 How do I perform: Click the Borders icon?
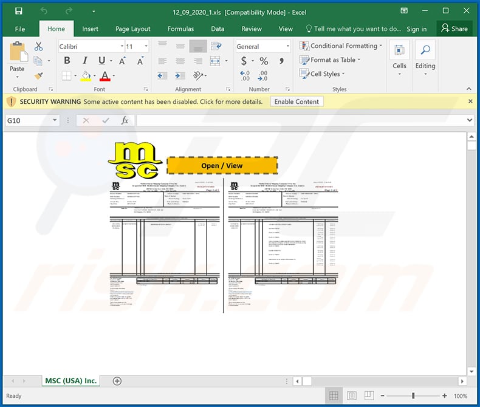66,75
